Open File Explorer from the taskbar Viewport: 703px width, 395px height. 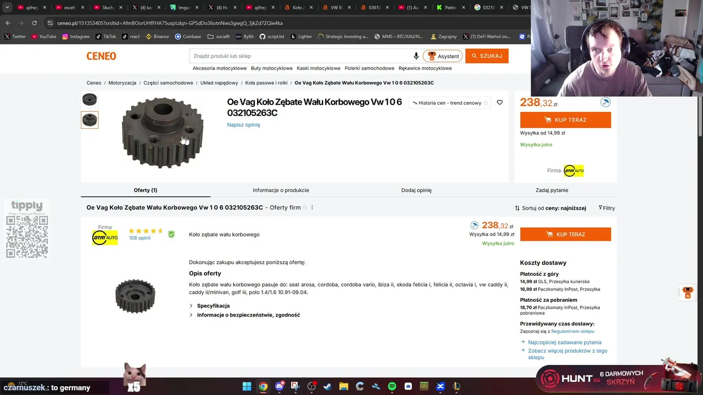(343, 386)
